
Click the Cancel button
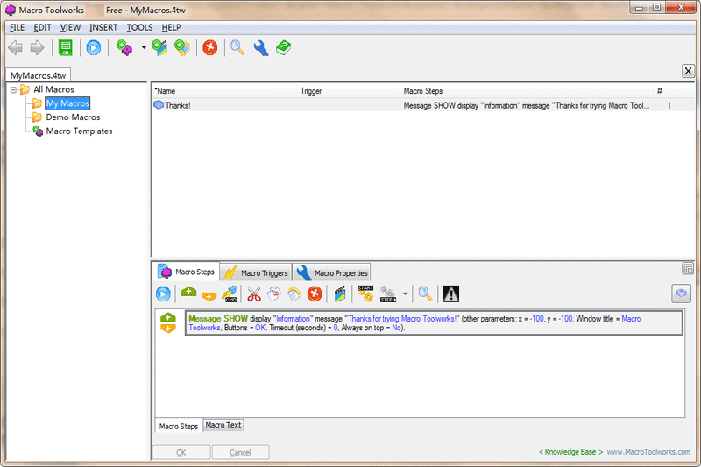point(240,453)
